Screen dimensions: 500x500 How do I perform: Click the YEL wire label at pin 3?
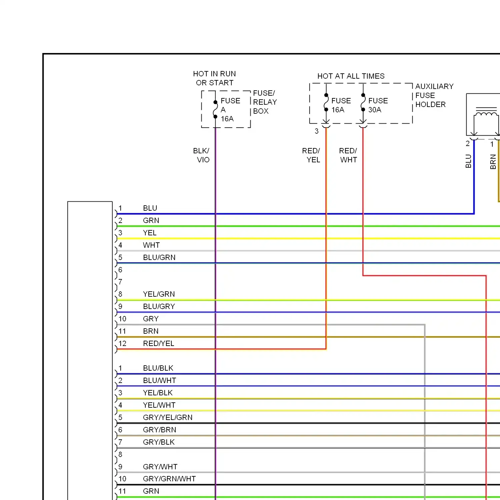[150, 233]
